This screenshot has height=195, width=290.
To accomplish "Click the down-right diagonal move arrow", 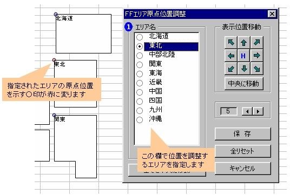I will pos(256,69).
